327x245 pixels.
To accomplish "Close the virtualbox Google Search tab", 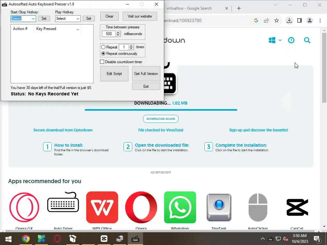I will 227,8.
